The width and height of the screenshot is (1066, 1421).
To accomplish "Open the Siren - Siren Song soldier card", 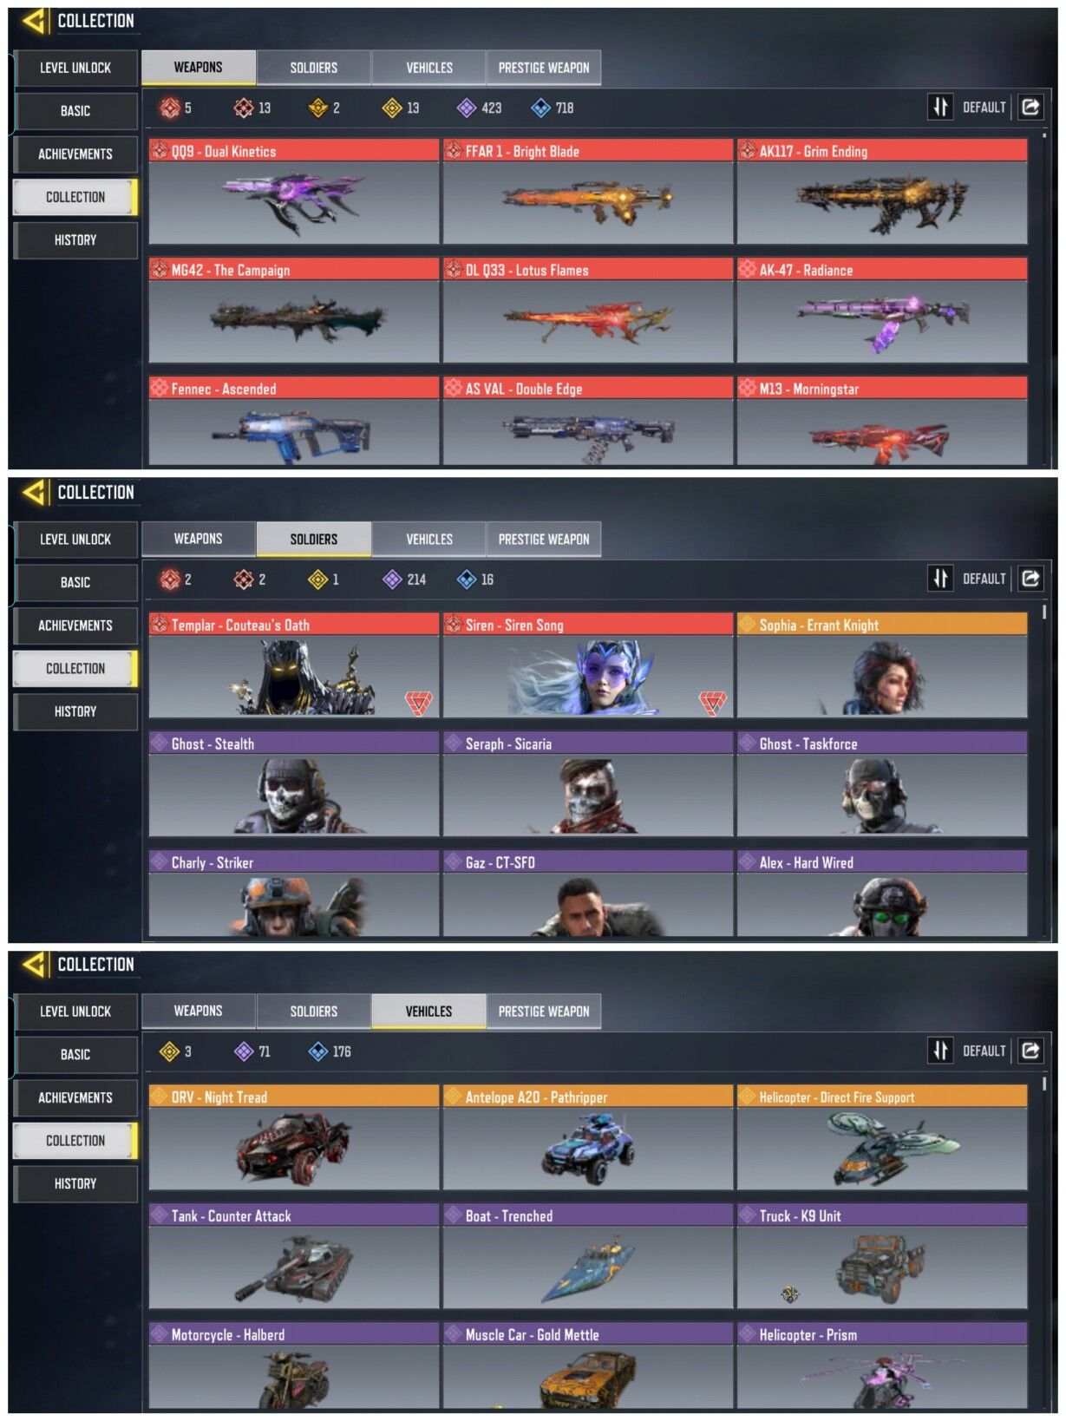I will pyautogui.click(x=588, y=665).
